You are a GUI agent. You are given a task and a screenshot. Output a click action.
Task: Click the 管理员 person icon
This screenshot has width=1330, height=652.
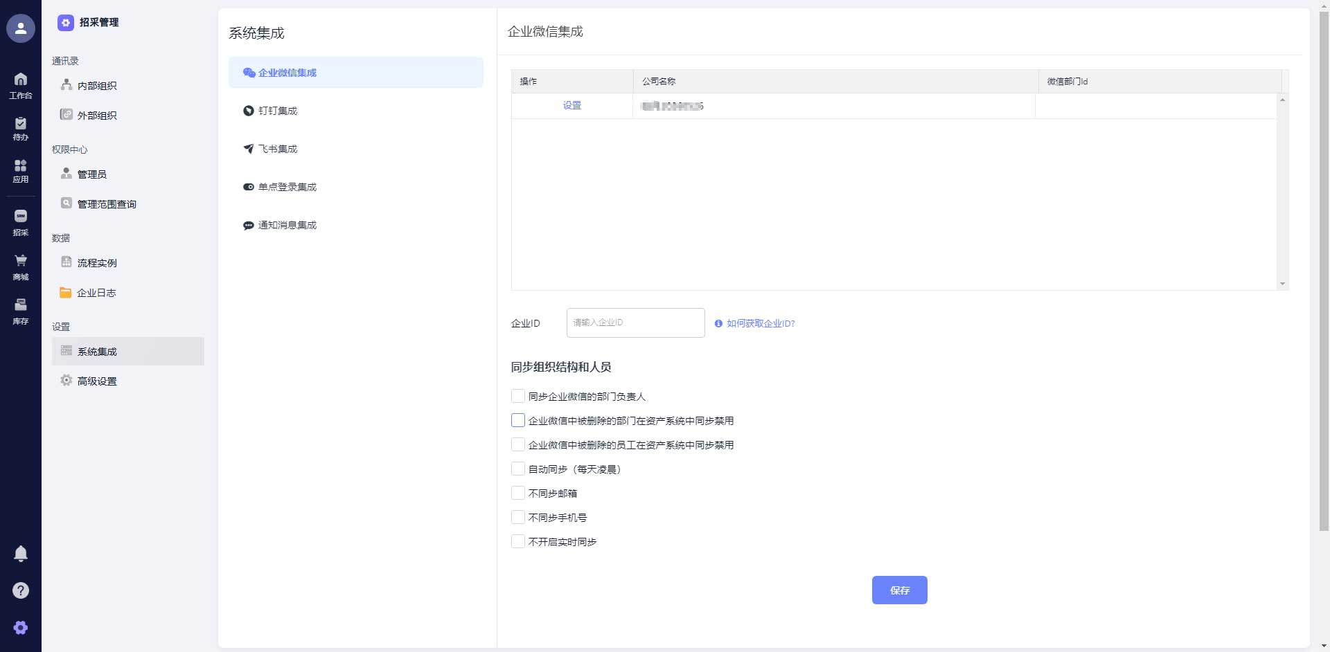pos(66,173)
